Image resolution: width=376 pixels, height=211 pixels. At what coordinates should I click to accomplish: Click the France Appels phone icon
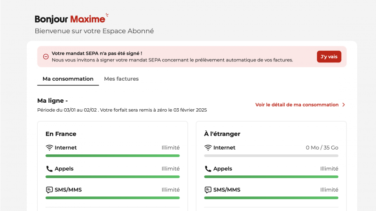49,169
